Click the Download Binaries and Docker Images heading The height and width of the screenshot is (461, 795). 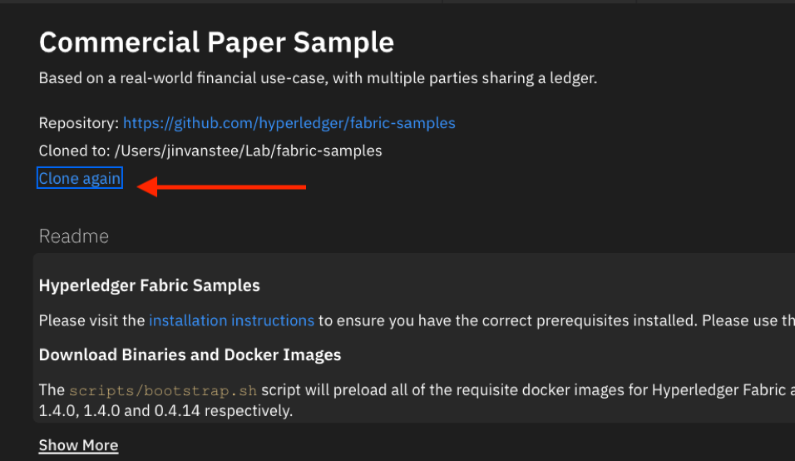[190, 355]
